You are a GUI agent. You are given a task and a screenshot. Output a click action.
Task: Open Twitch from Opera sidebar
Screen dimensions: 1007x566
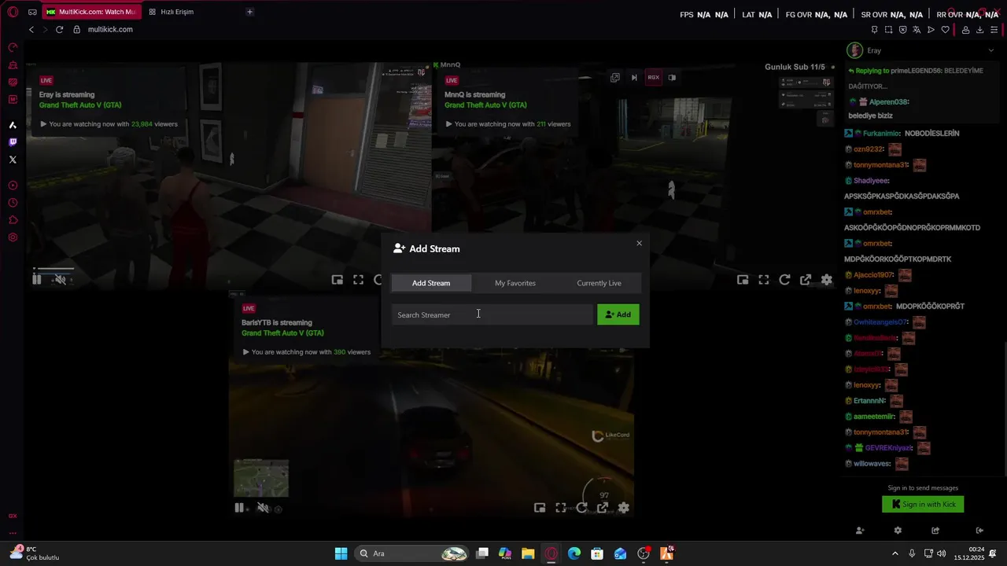tap(13, 142)
